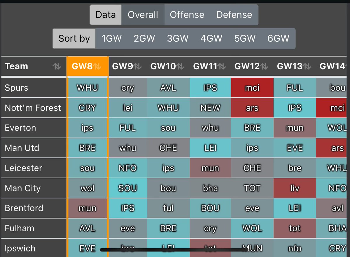Sort fixtures by 6GW

279,38
